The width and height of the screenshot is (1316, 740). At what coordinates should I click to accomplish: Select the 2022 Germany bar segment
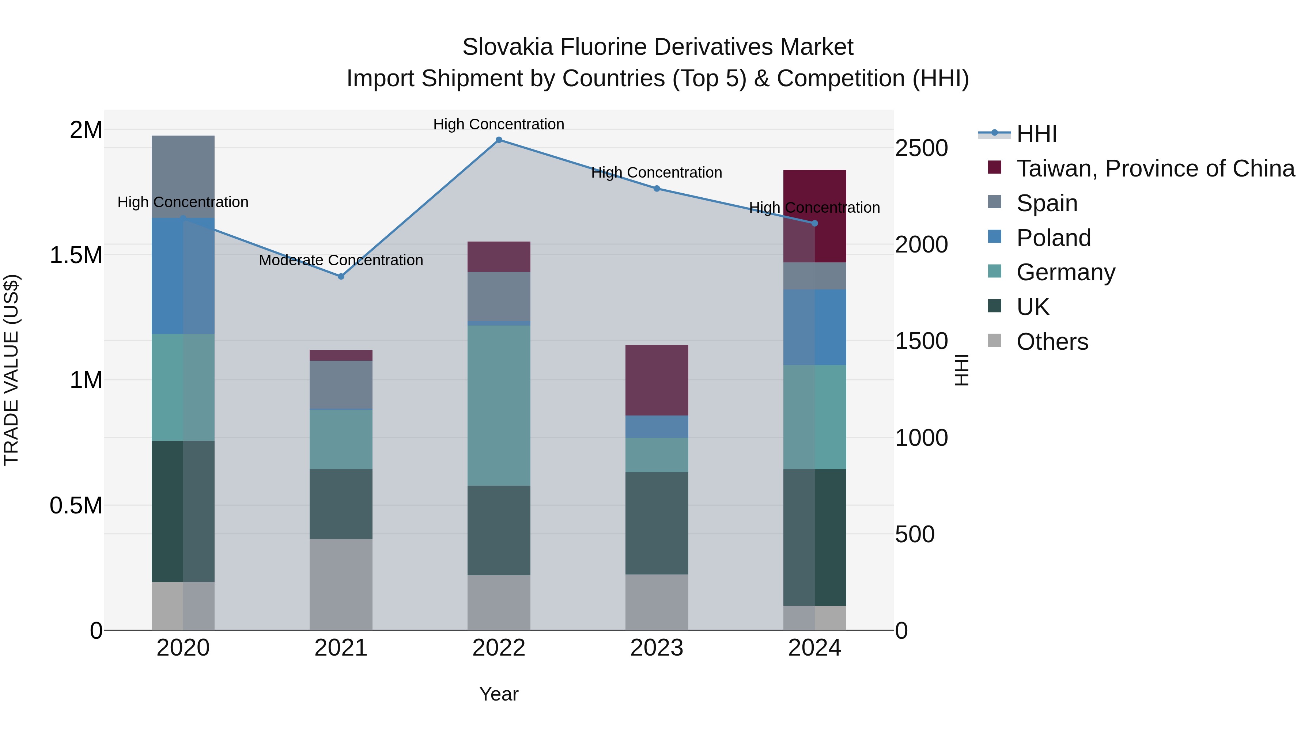[499, 406]
